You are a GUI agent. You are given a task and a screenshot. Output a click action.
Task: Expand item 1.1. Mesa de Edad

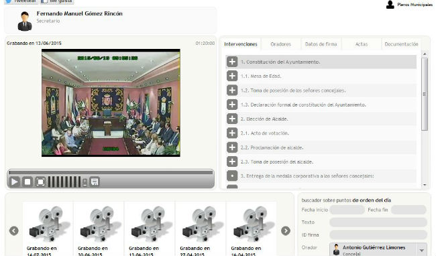(232, 76)
